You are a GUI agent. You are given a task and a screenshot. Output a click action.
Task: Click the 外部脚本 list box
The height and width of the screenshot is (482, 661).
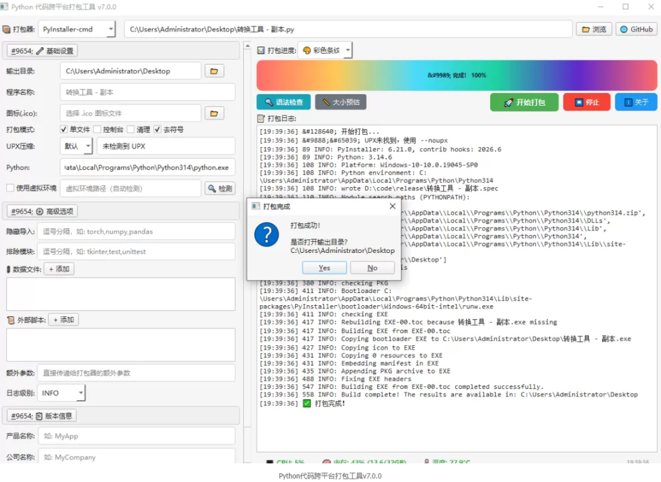pos(121,345)
